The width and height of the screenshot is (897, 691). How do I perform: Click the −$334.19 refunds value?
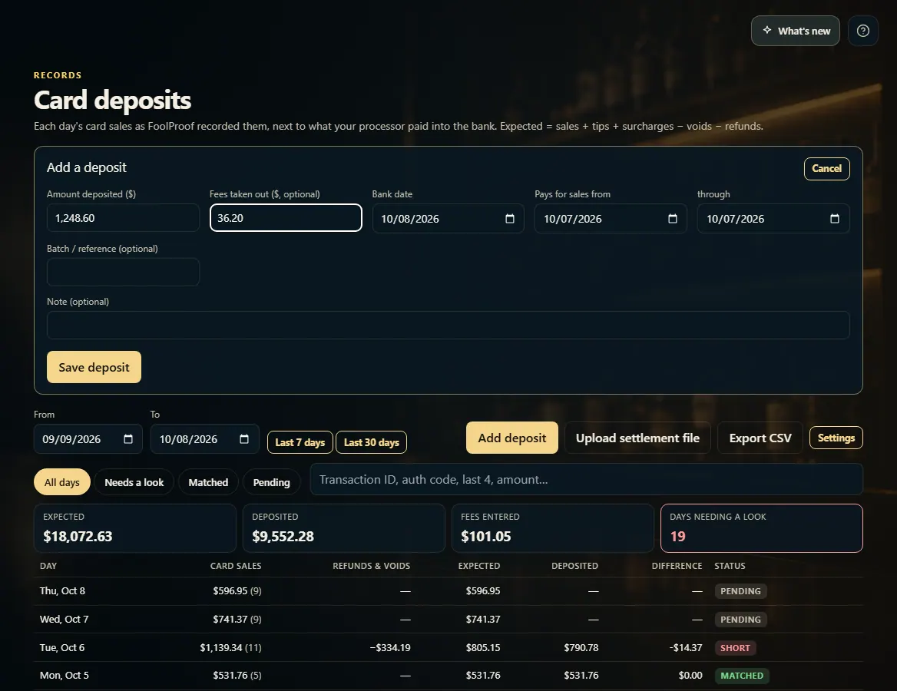point(390,647)
